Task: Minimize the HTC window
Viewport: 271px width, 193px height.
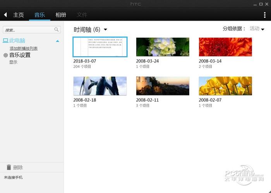Action: (x=255, y=5)
